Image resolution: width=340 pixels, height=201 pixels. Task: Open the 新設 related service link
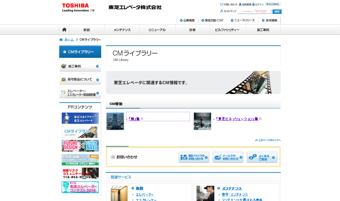coord(139,188)
